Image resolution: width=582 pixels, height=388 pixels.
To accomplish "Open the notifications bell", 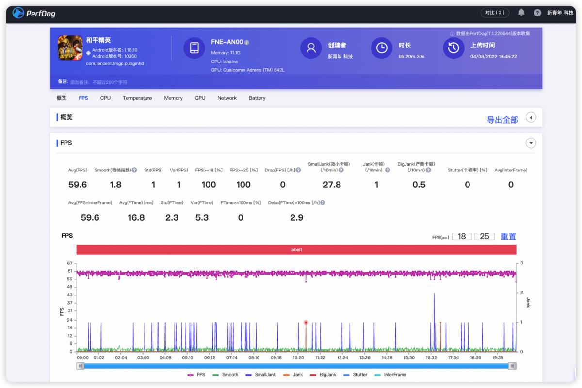I will (x=521, y=13).
